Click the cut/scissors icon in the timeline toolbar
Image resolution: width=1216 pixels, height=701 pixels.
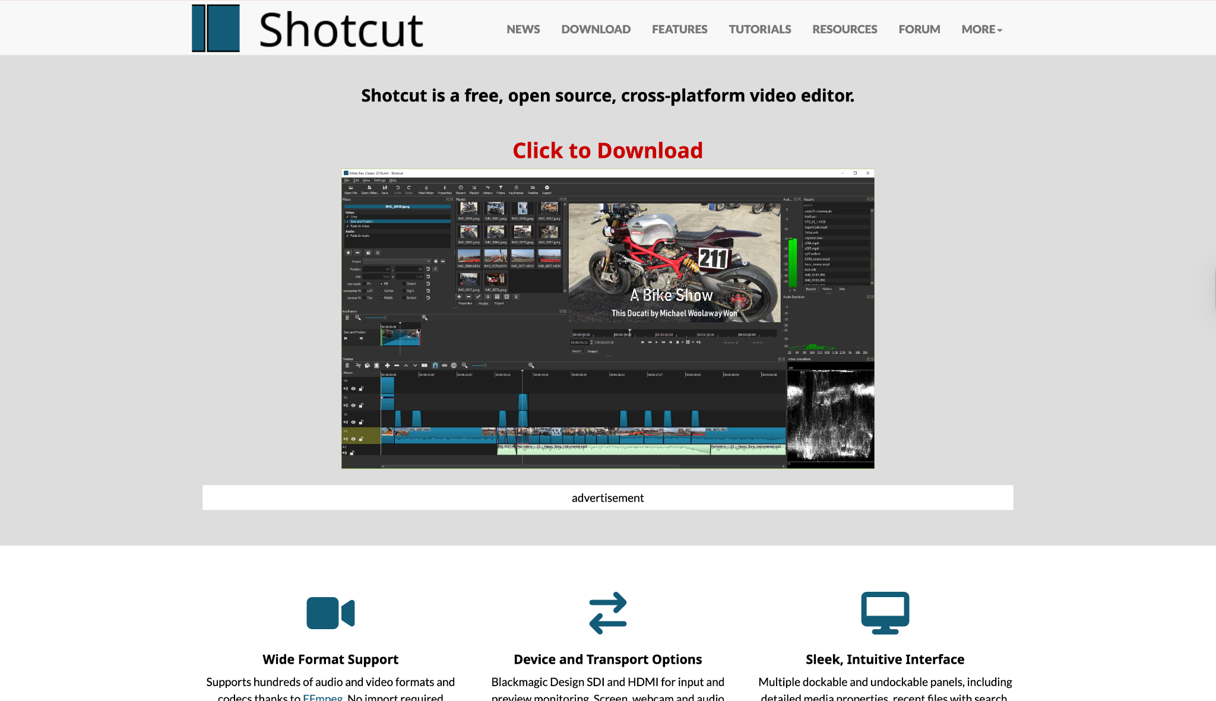(358, 366)
